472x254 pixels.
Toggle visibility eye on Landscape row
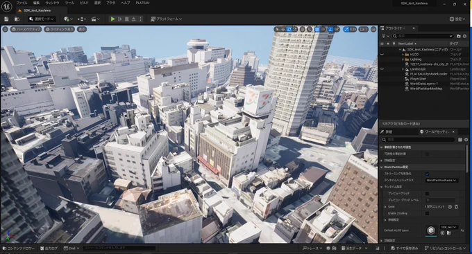(382, 69)
